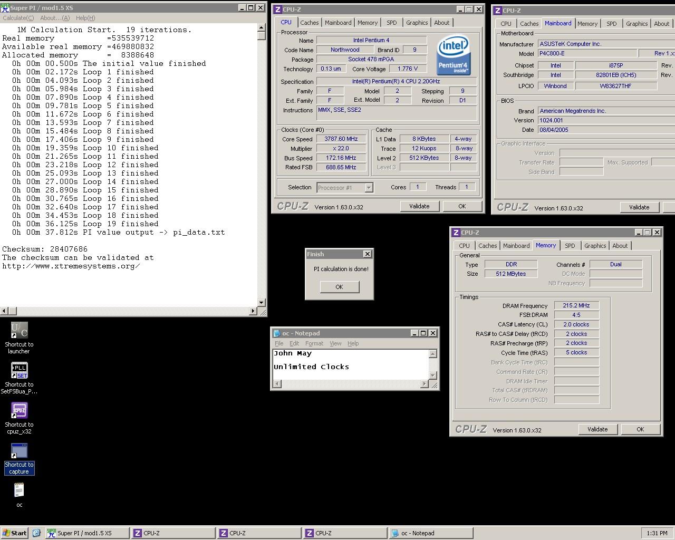This screenshot has width=675, height=540.
Task: Open the oc text file desktop icon
Action: pos(19,495)
